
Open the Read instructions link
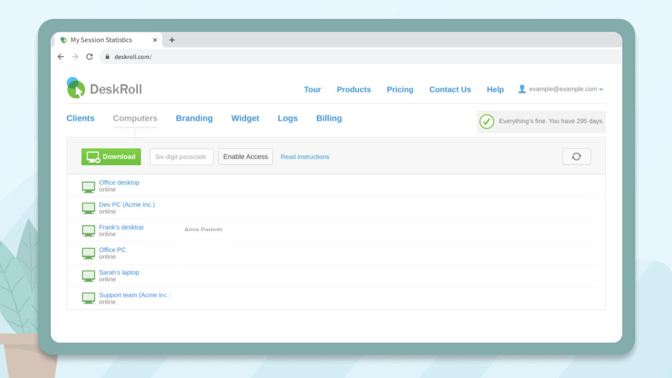point(304,157)
